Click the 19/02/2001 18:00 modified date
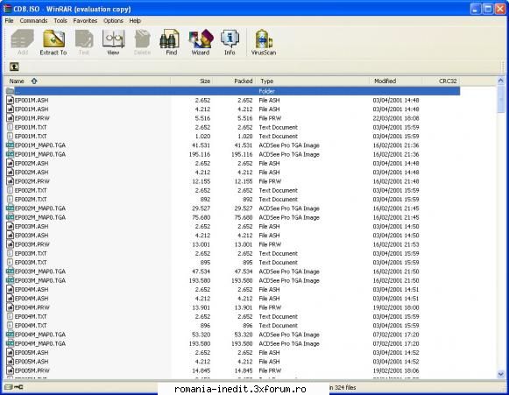Image resolution: width=509 pixels, height=395 pixels. pos(396,307)
